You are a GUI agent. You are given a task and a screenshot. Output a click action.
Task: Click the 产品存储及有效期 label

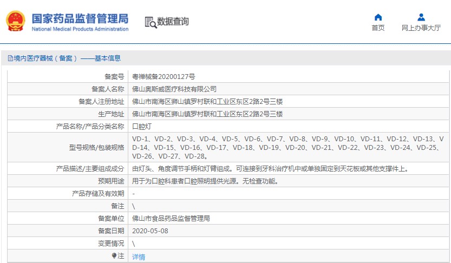point(98,194)
